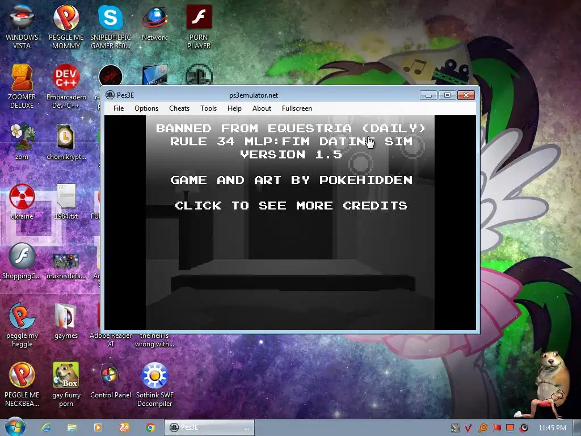Click the orange square tray icon

pos(510,427)
